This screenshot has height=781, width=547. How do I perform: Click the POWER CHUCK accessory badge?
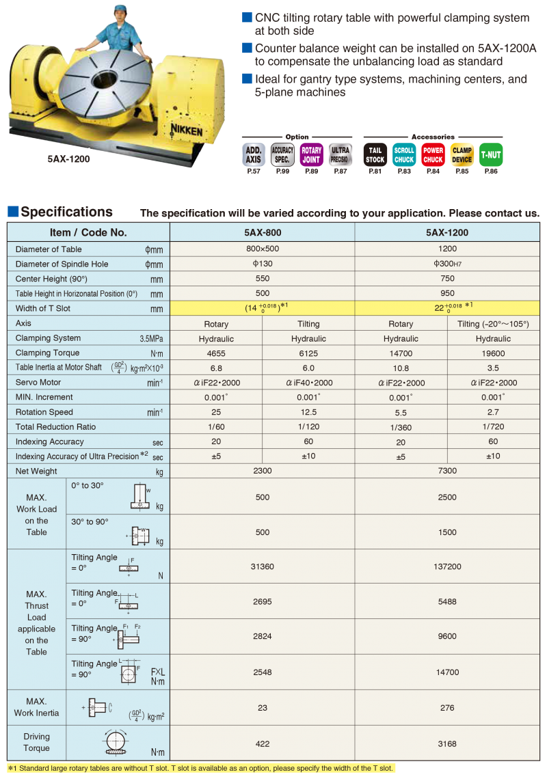[433, 154]
